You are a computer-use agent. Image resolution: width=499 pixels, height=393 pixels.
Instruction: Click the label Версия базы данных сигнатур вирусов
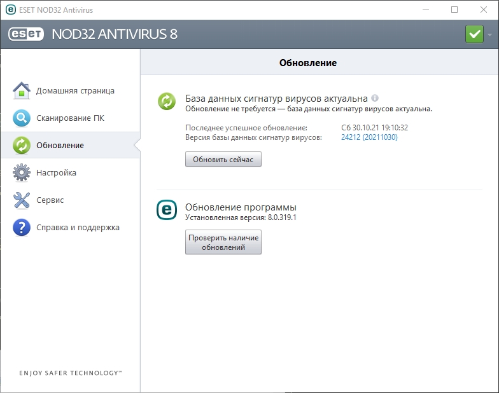click(x=253, y=137)
